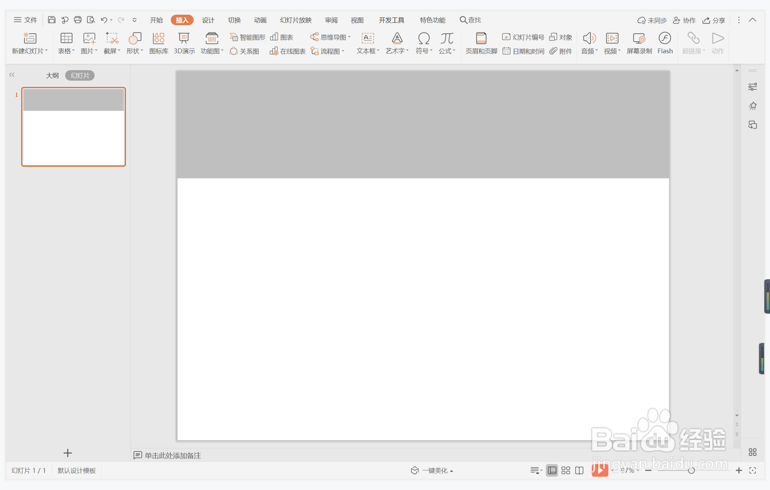Click the 分享 share button
Image resolution: width=770 pixels, height=490 pixels.
pos(714,20)
